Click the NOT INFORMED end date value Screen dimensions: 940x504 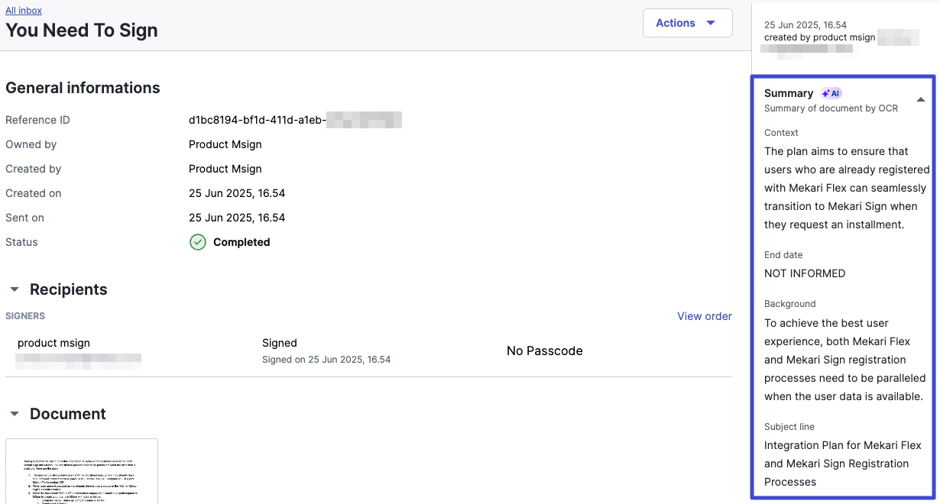point(804,273)
